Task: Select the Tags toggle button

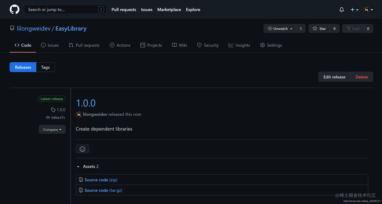Action: pyautogui.click(x=45, y=67)
